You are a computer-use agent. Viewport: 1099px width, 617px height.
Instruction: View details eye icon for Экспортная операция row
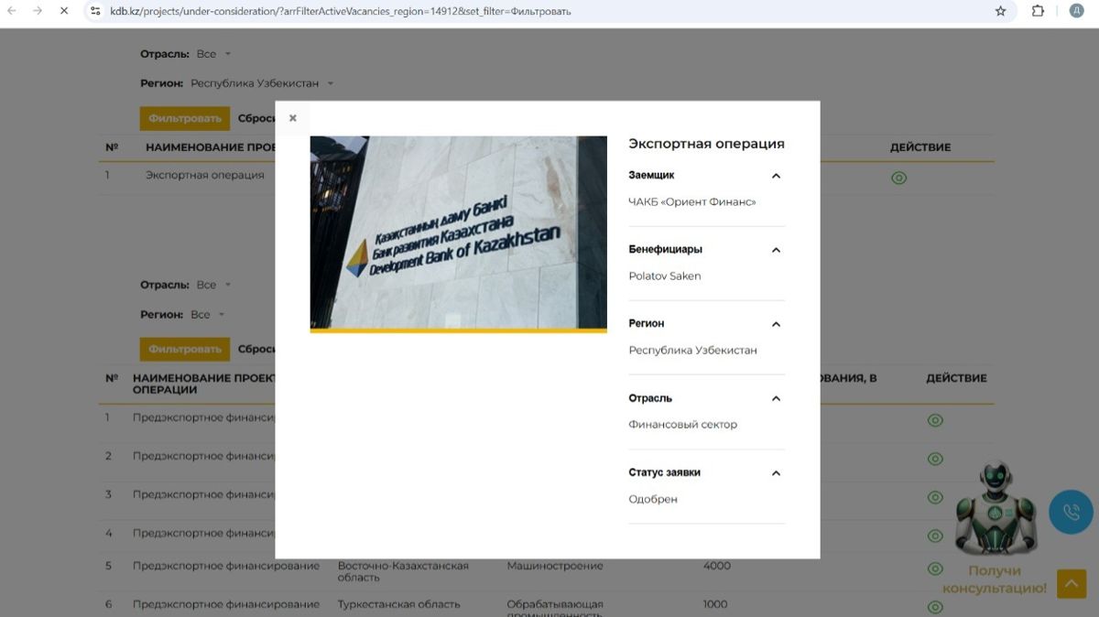click(x=898, y=178)
